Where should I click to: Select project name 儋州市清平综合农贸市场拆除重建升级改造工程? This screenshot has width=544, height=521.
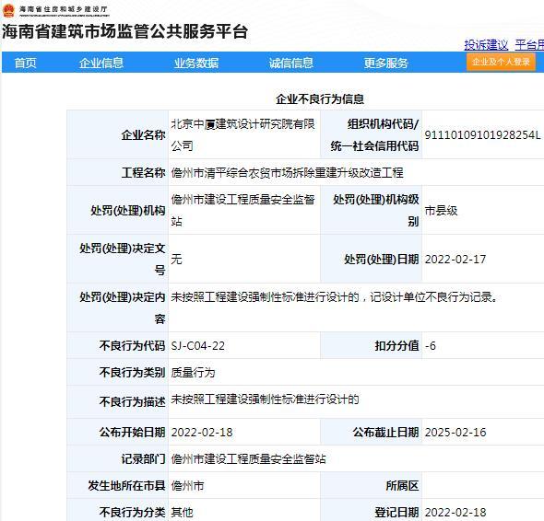287,172
